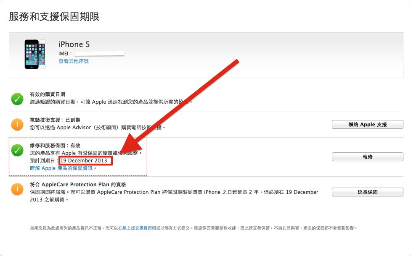
Task: Click orange warning icon beside AppleCare Protection Plan
Action: point(17,189)
